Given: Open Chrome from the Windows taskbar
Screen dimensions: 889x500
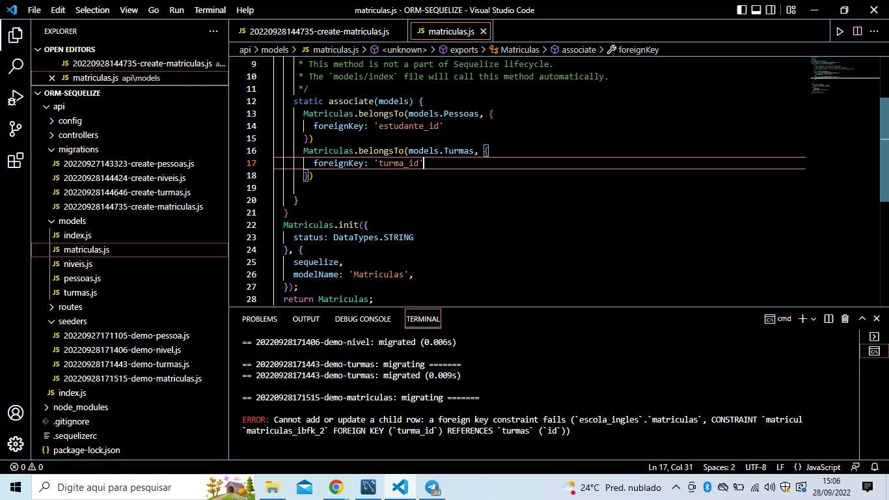Looking at the screenshot, I should pyautogui.click(x=336, y=487).
